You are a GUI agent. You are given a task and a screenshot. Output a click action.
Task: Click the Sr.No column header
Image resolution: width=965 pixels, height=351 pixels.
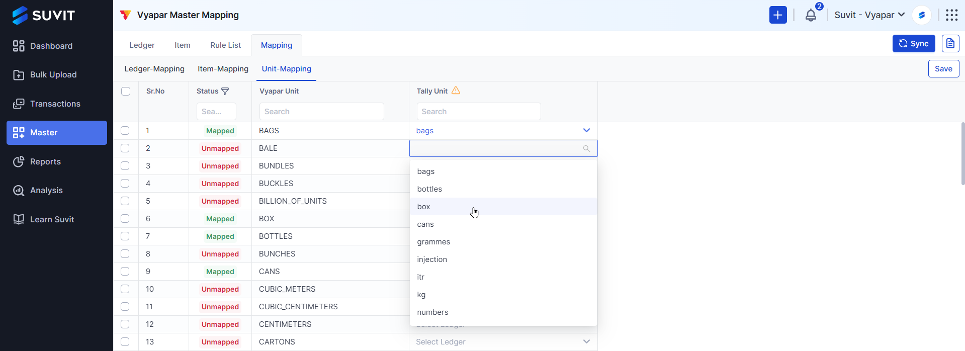coord(155,91)
